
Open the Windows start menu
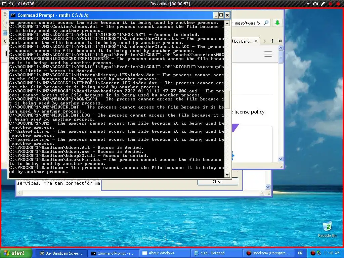click(16, 253)
